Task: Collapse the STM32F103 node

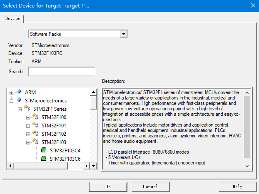Action: 28,143
